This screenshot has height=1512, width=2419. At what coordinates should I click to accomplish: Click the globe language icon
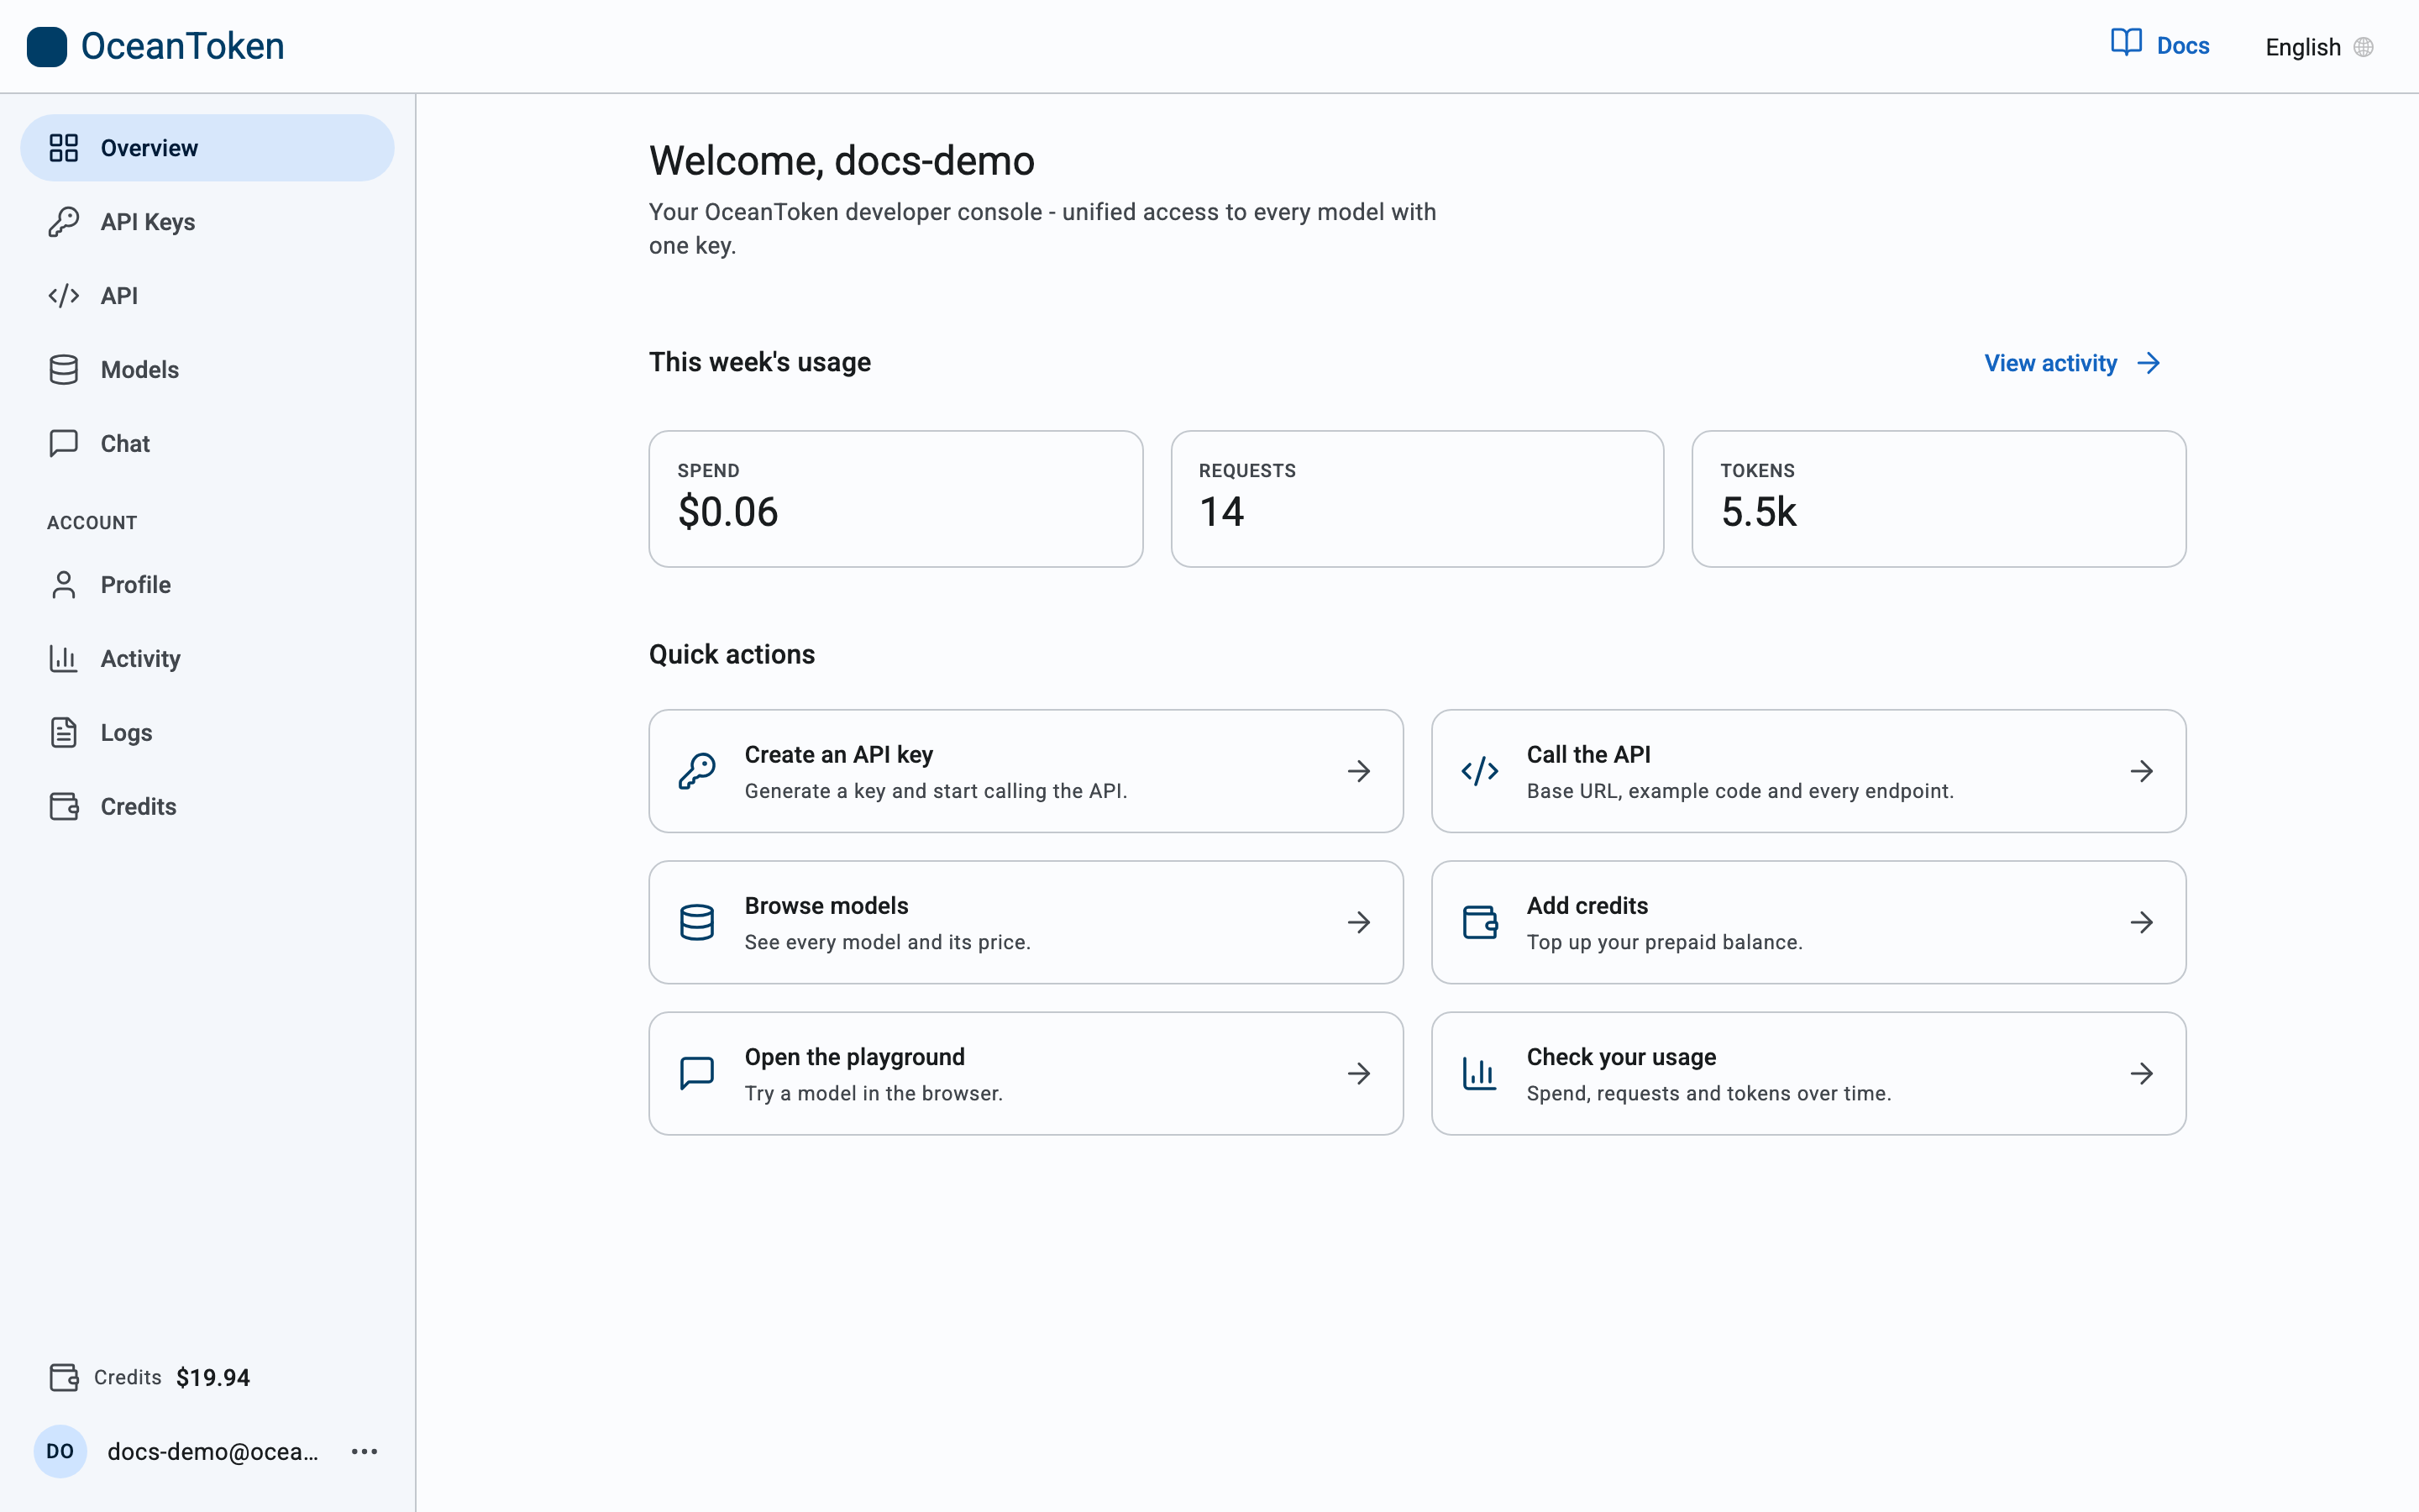point(2364,47)
